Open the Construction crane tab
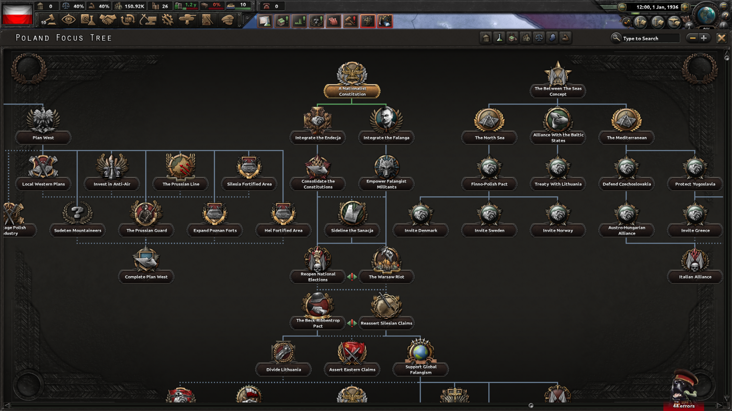Viewport: 732px width, 411px height. click(148, 20)
